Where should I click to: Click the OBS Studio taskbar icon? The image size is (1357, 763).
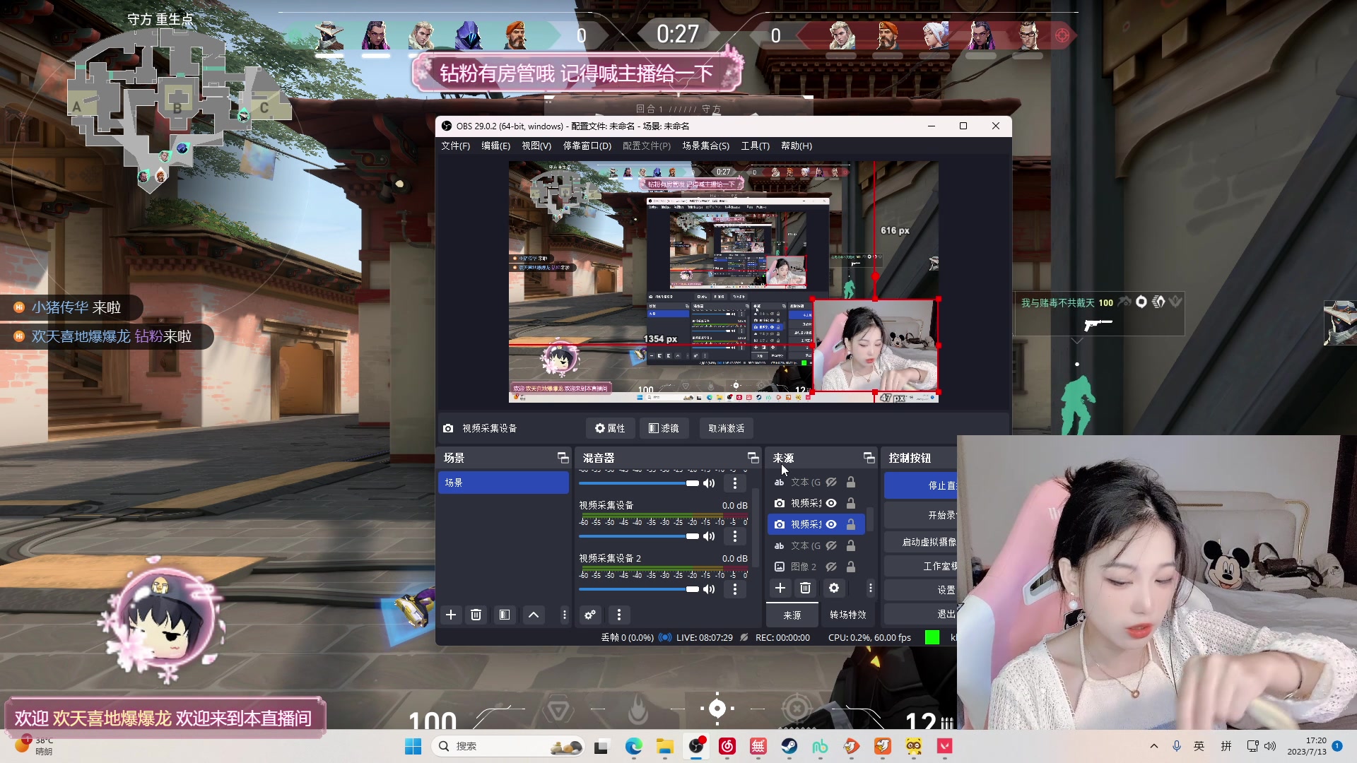[x=697, y=746]
